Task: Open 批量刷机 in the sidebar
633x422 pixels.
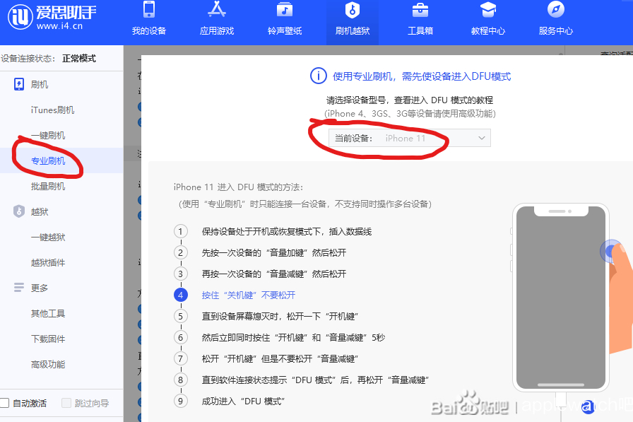Action: coord(48,186)
